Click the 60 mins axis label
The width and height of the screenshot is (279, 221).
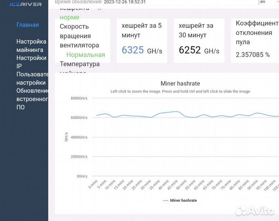pyautogui.click(x=199, y=185)
